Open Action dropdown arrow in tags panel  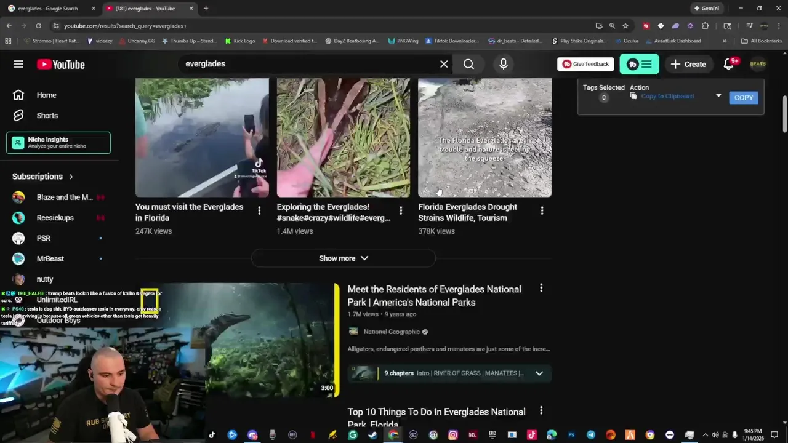click(x=718, y=96)
